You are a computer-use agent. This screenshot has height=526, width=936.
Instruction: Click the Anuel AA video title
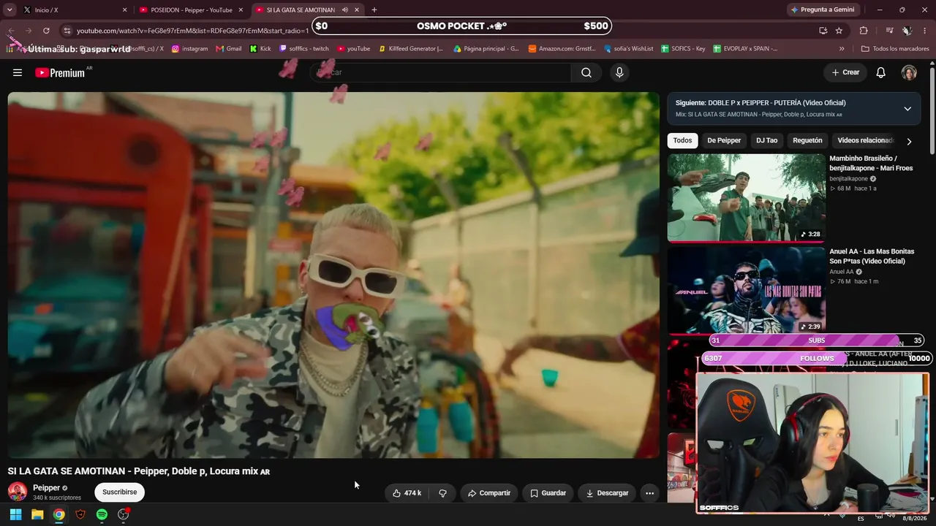[872, 256]
